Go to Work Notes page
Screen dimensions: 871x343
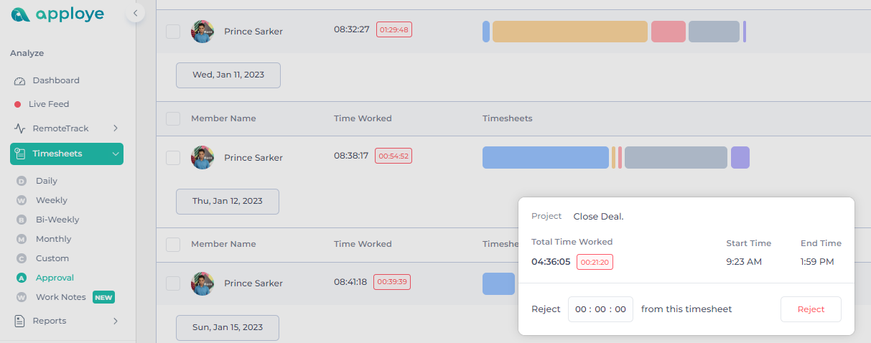coord(61,297)
